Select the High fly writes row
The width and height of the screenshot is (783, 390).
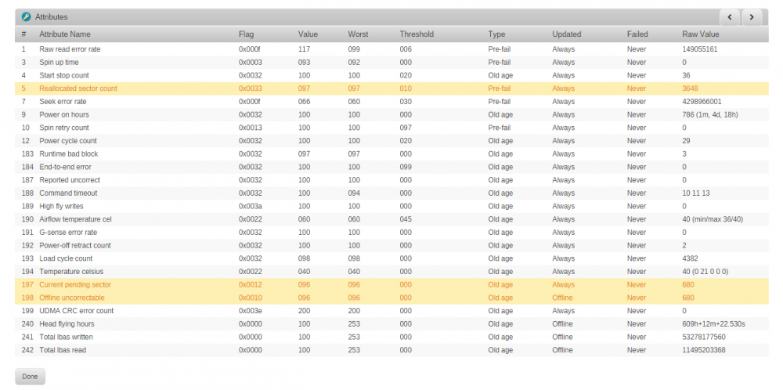point(391,206)
